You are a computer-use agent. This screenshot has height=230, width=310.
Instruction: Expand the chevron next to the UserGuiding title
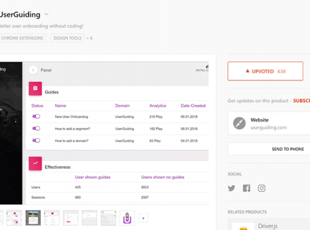[47, 14]
